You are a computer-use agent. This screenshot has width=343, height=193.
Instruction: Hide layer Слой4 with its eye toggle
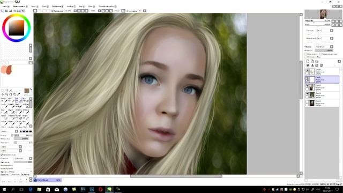(307, 70)
